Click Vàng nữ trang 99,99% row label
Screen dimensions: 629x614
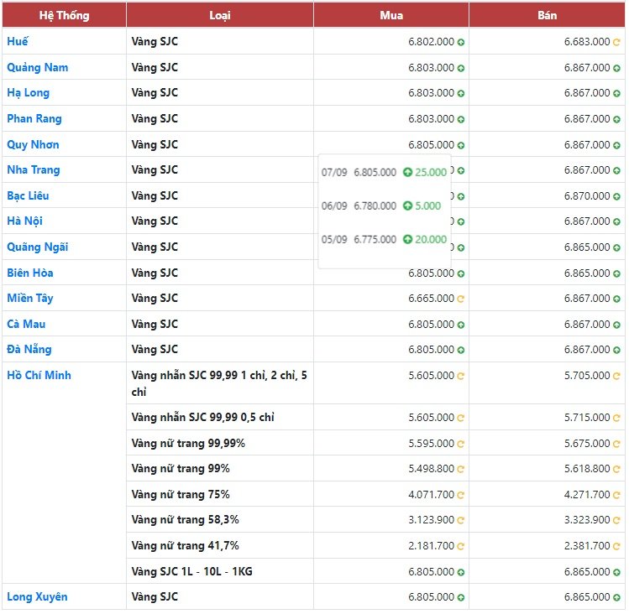pos(188,444)
